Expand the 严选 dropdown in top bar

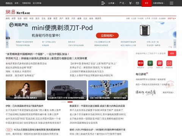pos(122,3)
